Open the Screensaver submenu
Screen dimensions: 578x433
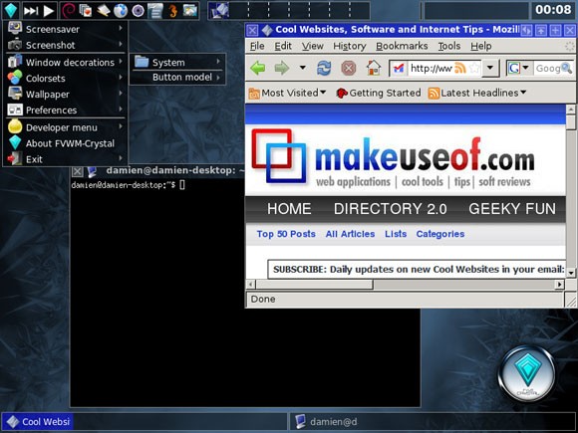coord(65,29)
